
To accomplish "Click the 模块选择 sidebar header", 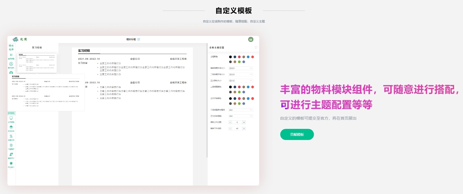I will point(11,47).
